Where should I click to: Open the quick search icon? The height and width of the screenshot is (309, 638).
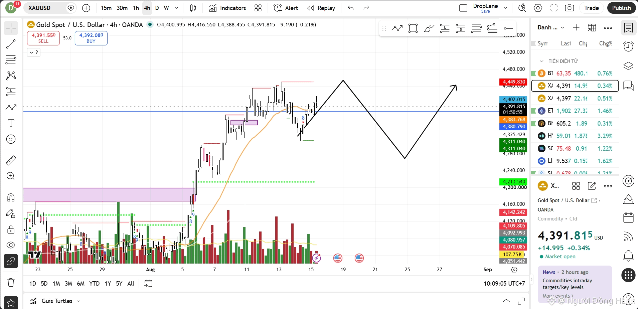[x=522, y=8]
